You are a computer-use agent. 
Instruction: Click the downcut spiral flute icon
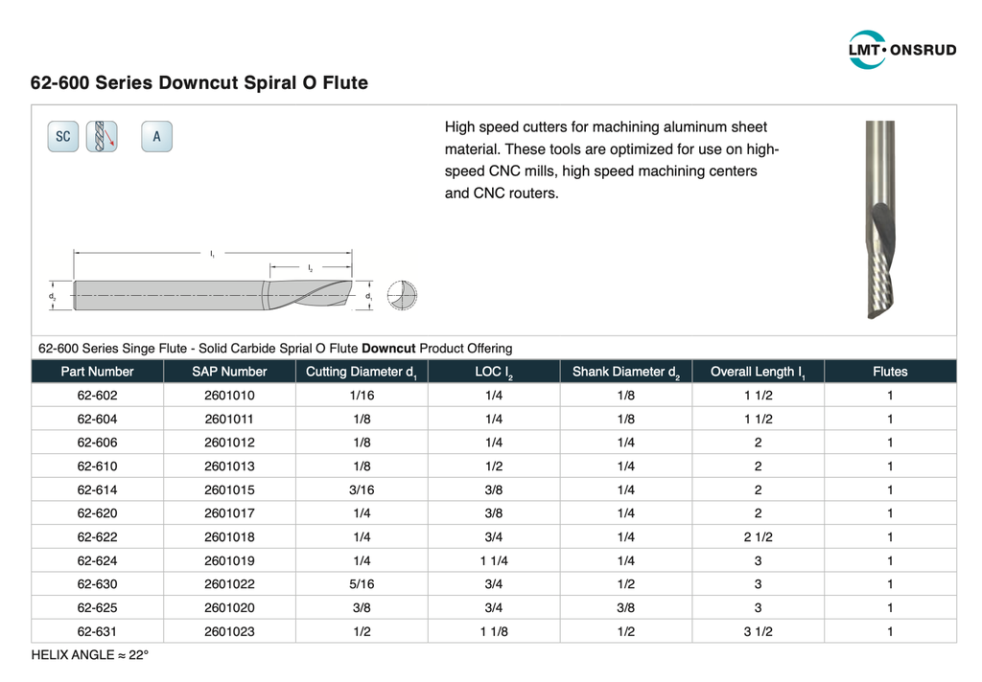(x=102, y=137)
